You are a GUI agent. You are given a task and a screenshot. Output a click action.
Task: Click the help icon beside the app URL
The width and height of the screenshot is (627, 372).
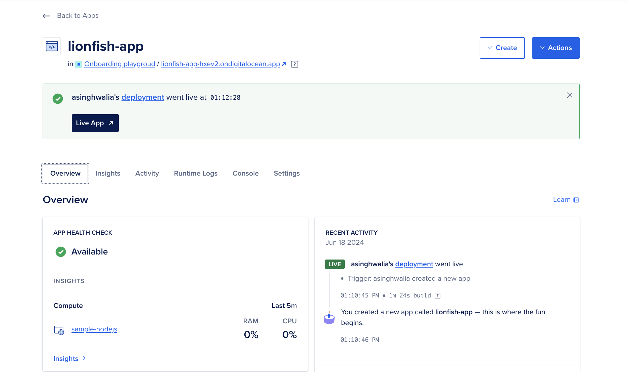pos(294,64)
